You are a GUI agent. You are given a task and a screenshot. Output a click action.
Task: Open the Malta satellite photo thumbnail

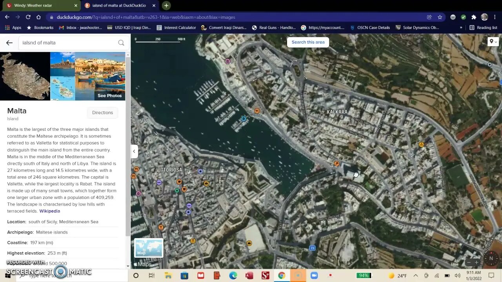pyautogui.click(x=25, y=76)
